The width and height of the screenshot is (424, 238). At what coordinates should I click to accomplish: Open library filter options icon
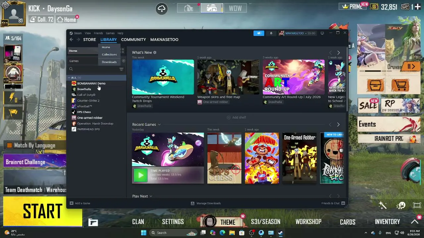(121, 69)
